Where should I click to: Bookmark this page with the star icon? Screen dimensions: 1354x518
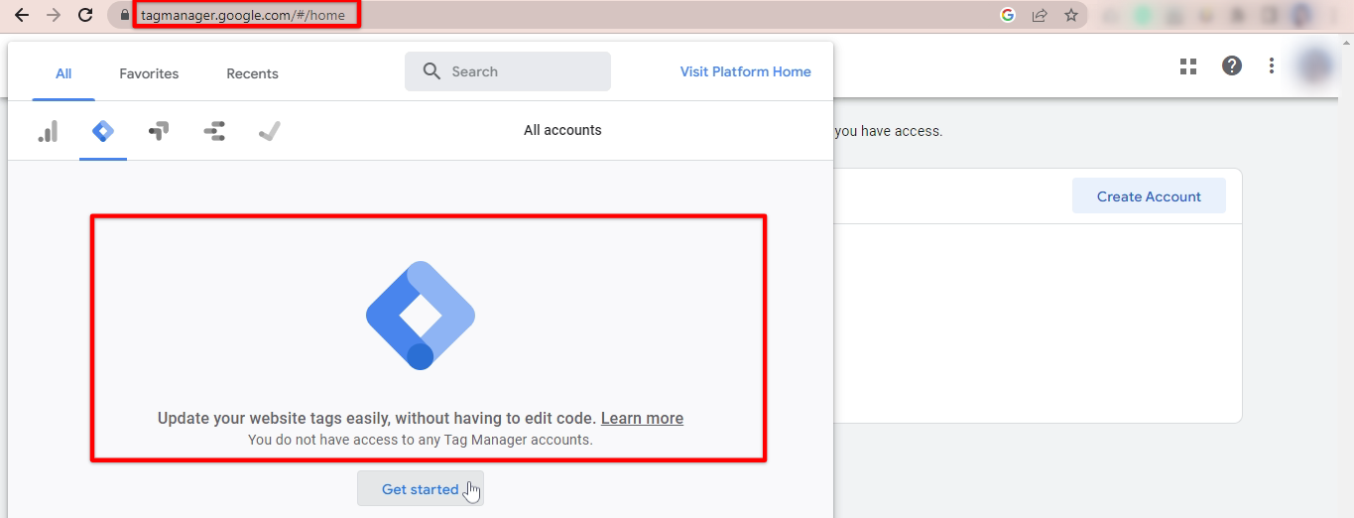(x=1071, y=15)
